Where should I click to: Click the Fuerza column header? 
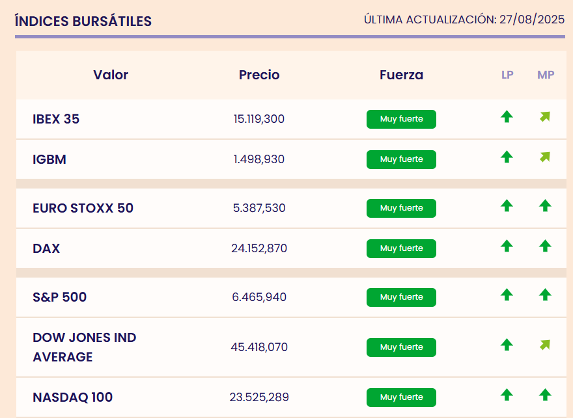click(401, 75)
